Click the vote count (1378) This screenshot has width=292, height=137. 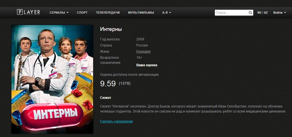[x=125, y=84]
